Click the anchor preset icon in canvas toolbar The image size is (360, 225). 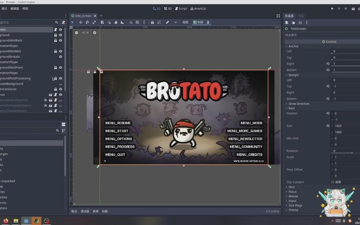pos(208,22)
